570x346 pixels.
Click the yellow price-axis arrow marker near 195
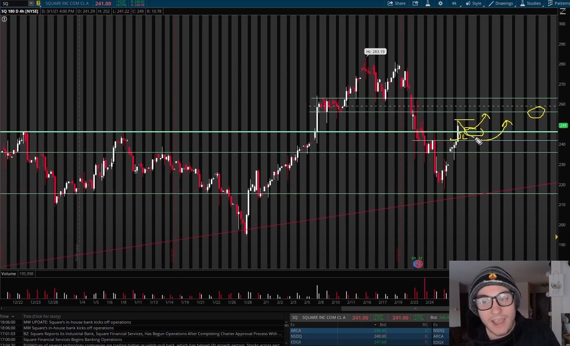click(557, 236)
